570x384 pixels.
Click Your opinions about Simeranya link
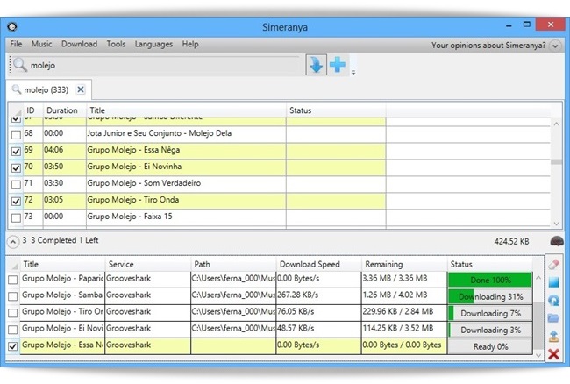[488, 46]
